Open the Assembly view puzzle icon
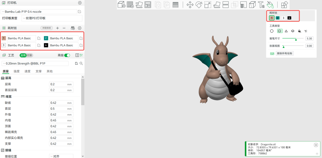 tap(285, 4)
